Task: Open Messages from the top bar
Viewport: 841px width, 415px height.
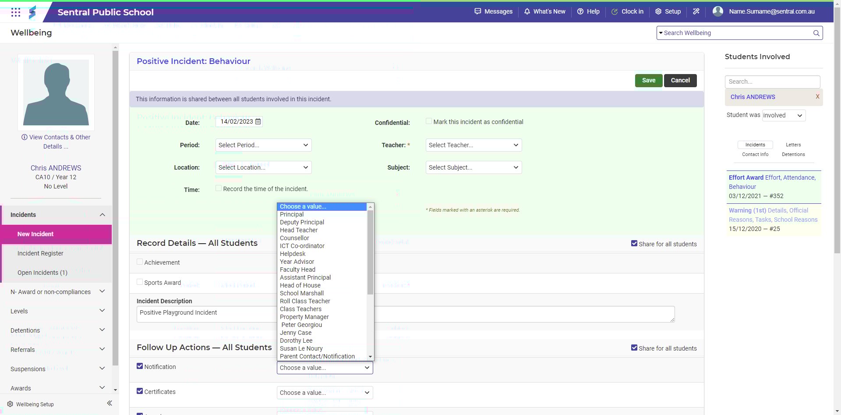Action: 493,11
